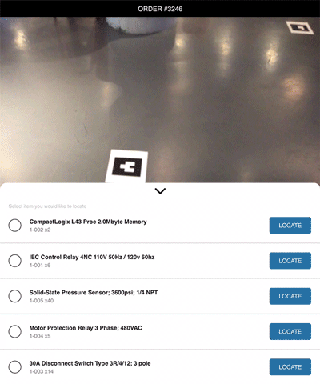Viewport: 320px width, 384px height.
Task: Locate the IEC Control Relay item
Action: click(290, 261)
